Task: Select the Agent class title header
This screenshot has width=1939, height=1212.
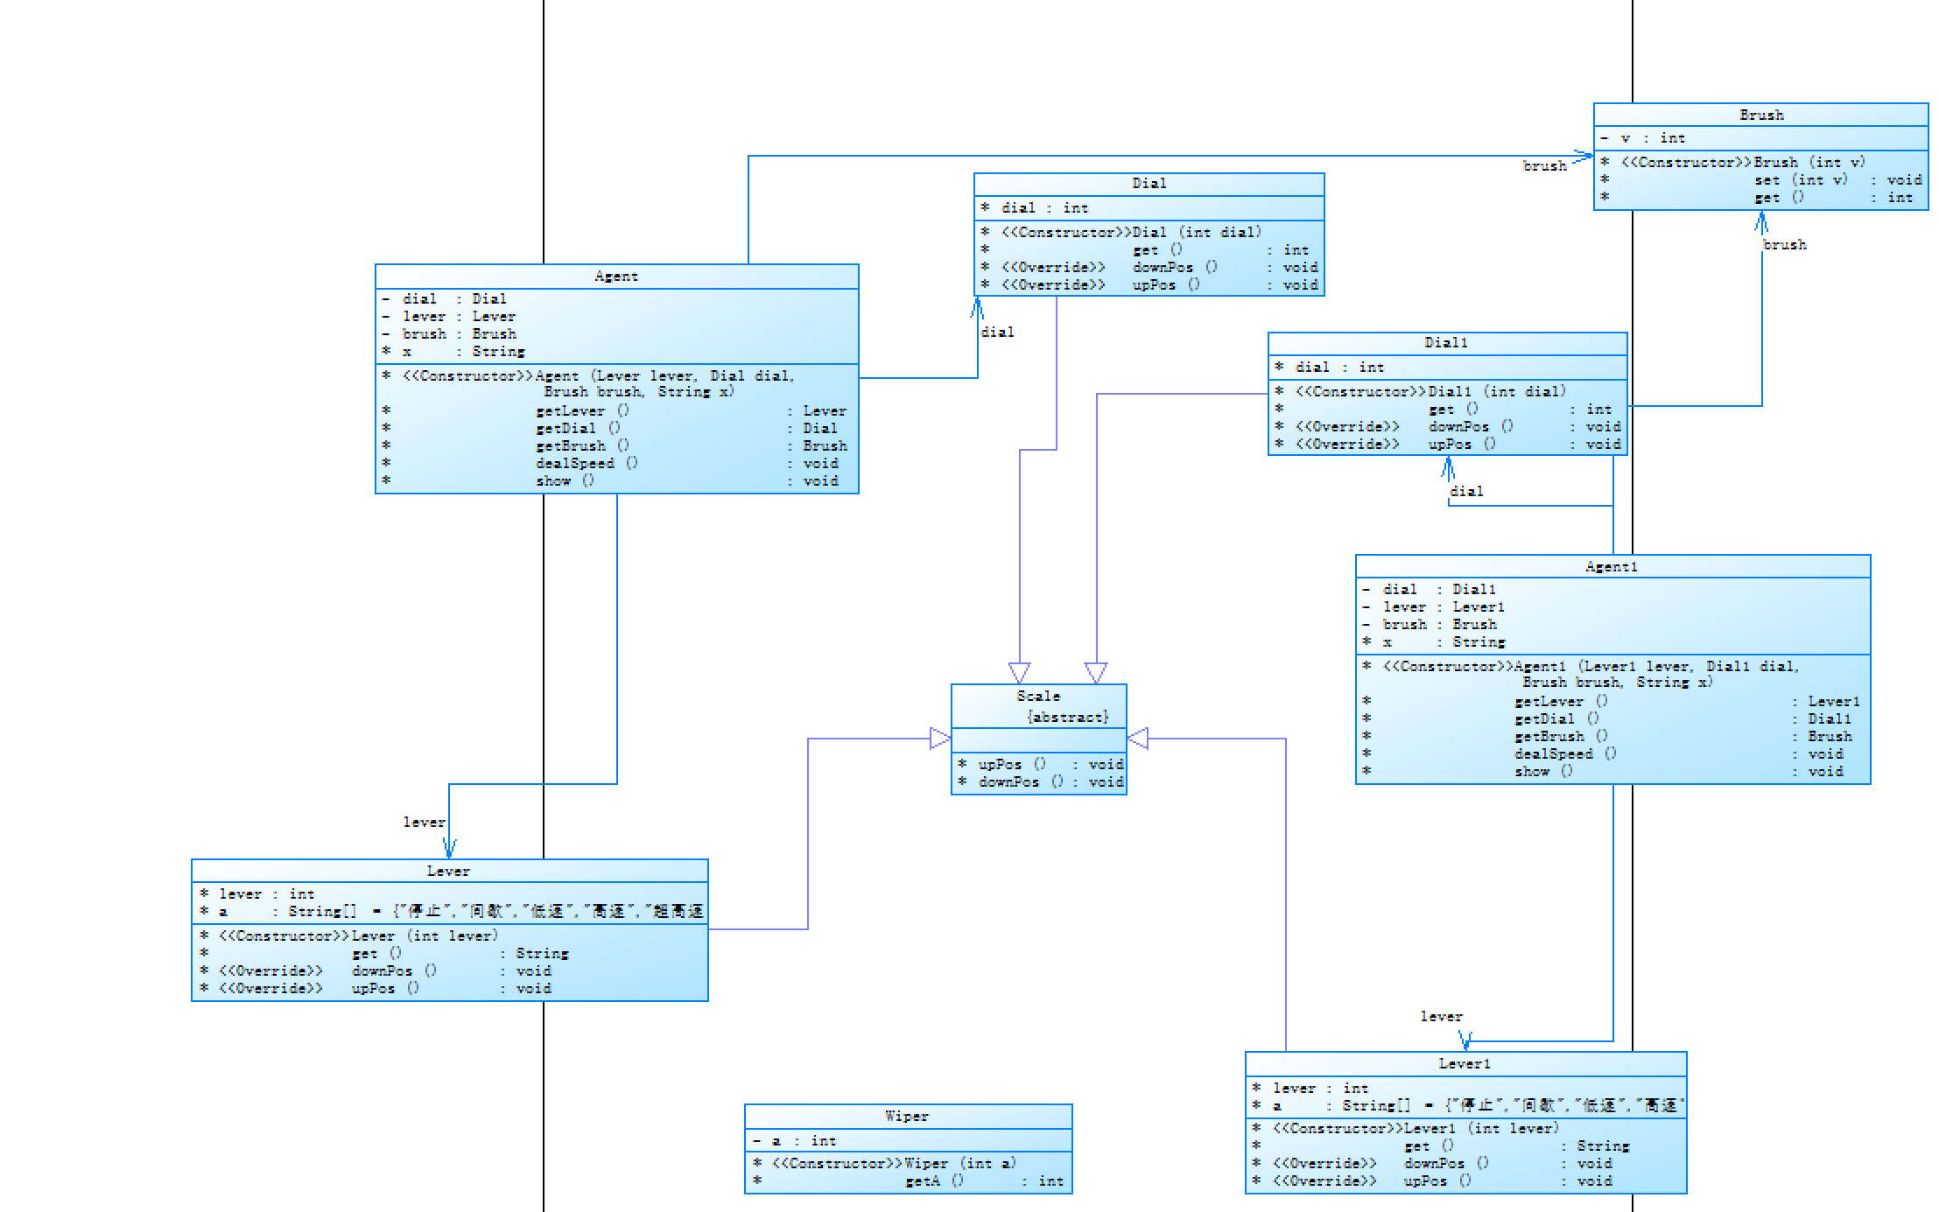Action: 616,276
